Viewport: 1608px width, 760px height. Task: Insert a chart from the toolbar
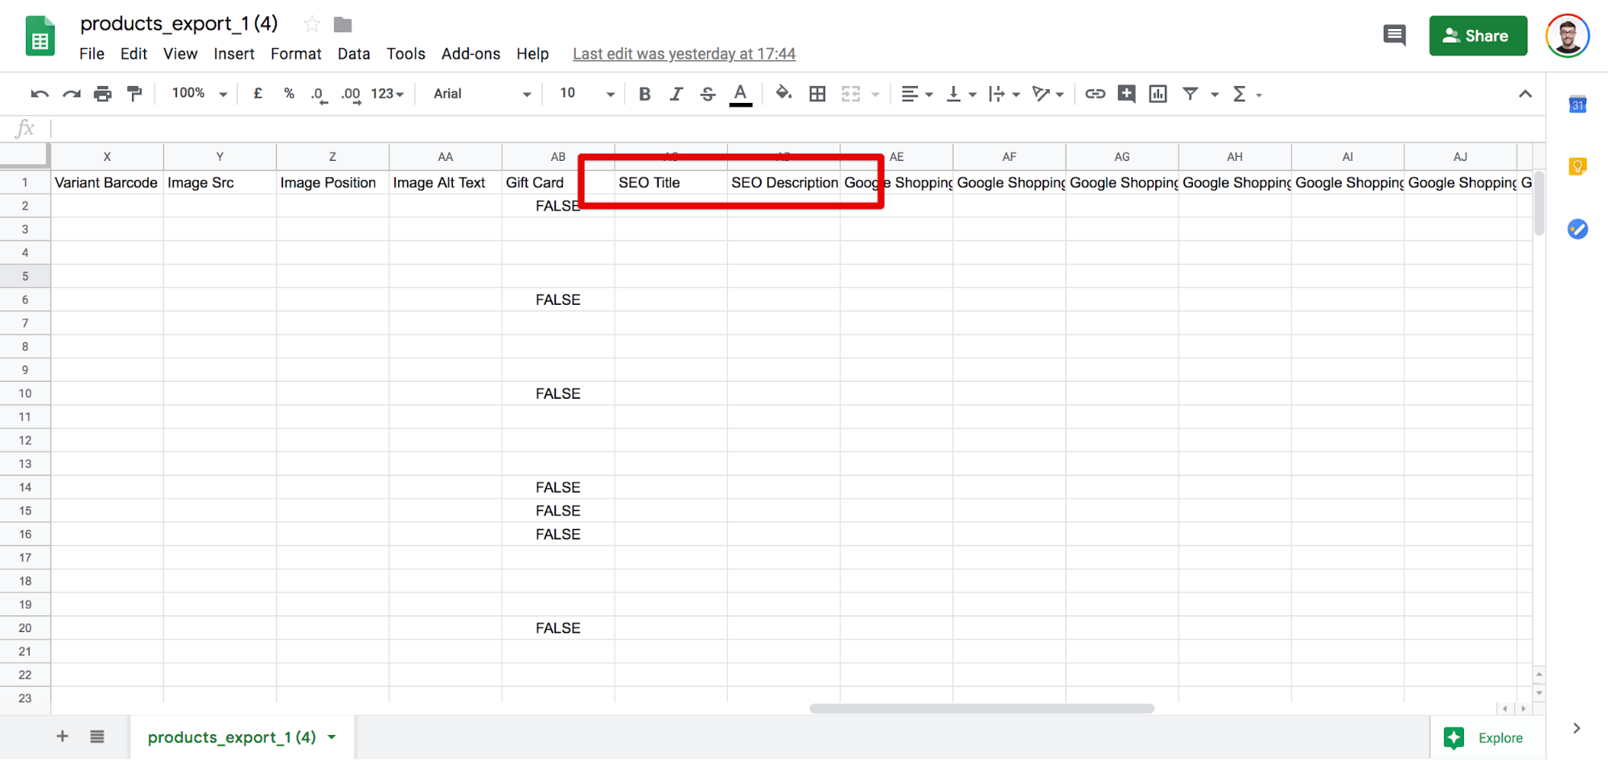point(1158,94)
